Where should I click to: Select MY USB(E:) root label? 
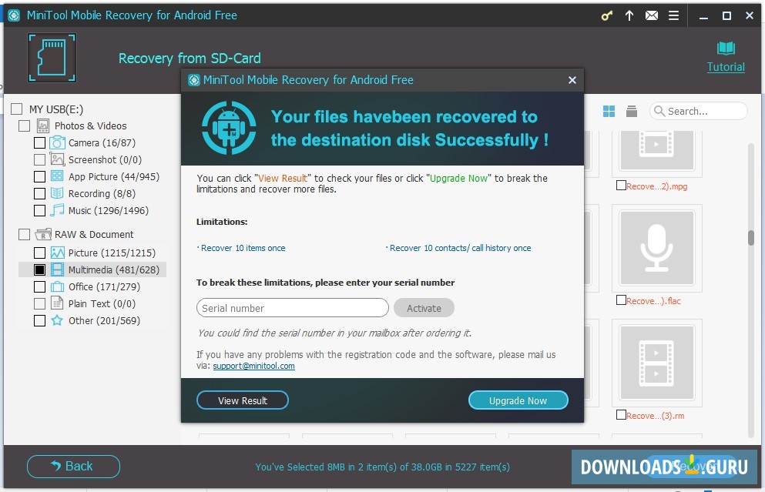click(x=56, y=109)
